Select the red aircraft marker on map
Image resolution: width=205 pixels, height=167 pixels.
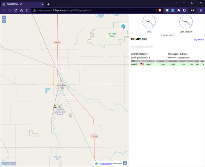[x=55, y=107]
